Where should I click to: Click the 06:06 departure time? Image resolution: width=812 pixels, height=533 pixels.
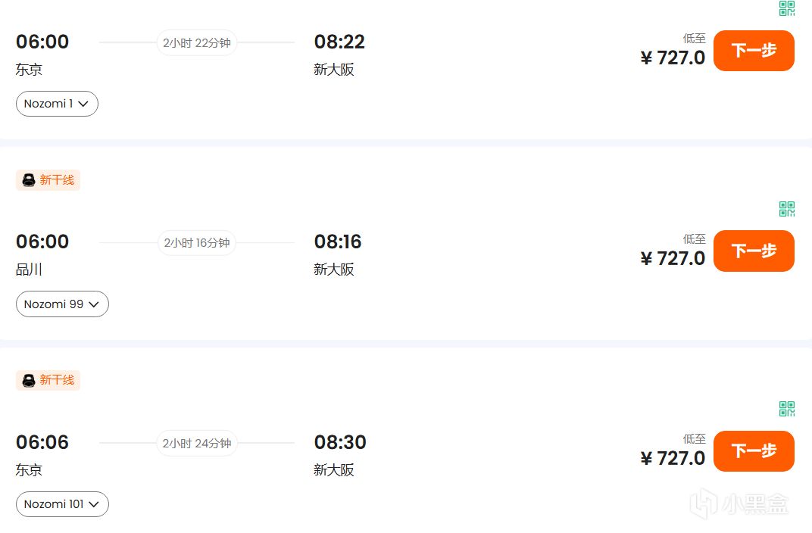pyautogui.click(x=42, y=442)
